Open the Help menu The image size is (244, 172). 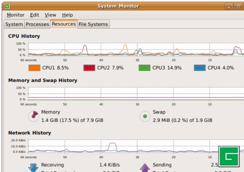67,15
